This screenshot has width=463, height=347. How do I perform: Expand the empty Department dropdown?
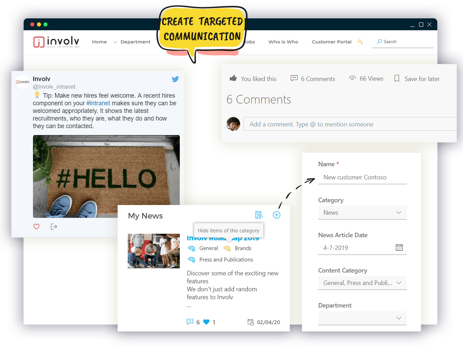tap(362, 318)
